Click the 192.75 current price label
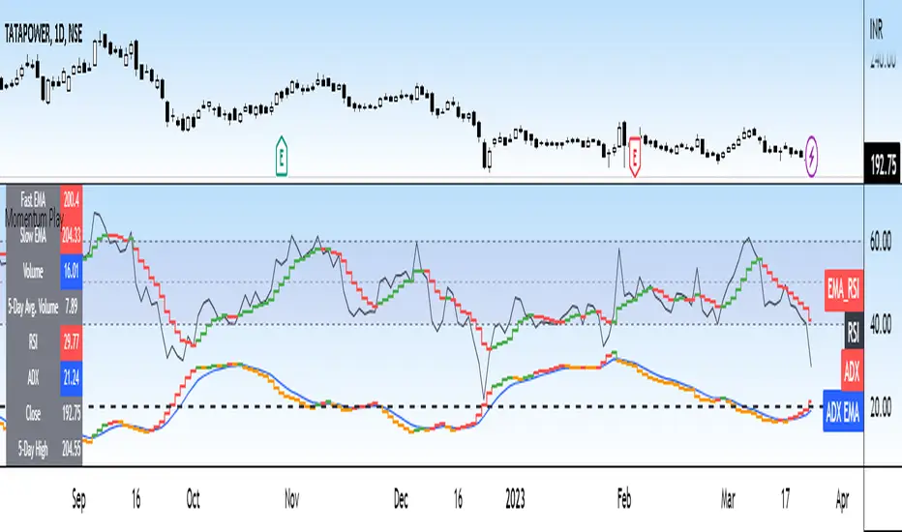This screenshot has height=532, width=902. (883, 165)
